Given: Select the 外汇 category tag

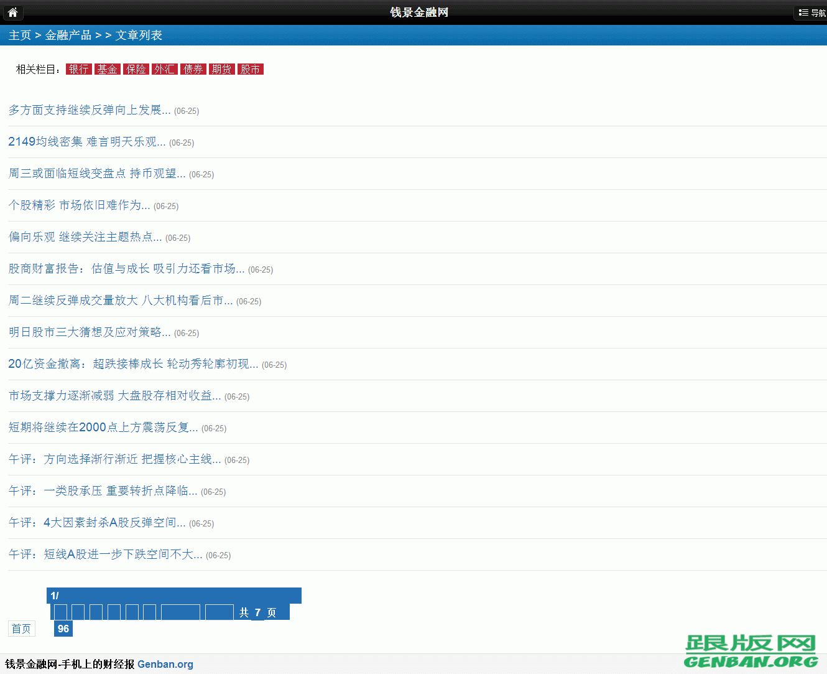Looking at the screenshot, I should [164, 69].
